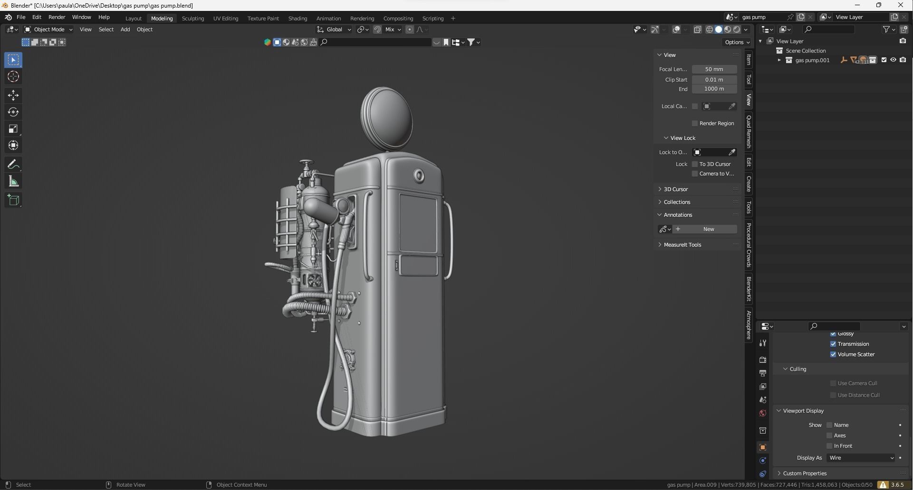Open the Options dropdown in viewport

click(737, 42)
